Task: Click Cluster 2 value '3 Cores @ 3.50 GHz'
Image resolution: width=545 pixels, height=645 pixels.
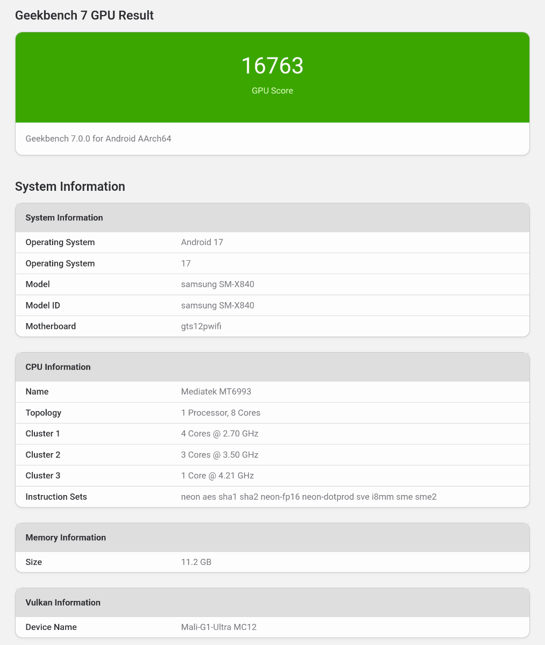Action: (x=220, y=455)
